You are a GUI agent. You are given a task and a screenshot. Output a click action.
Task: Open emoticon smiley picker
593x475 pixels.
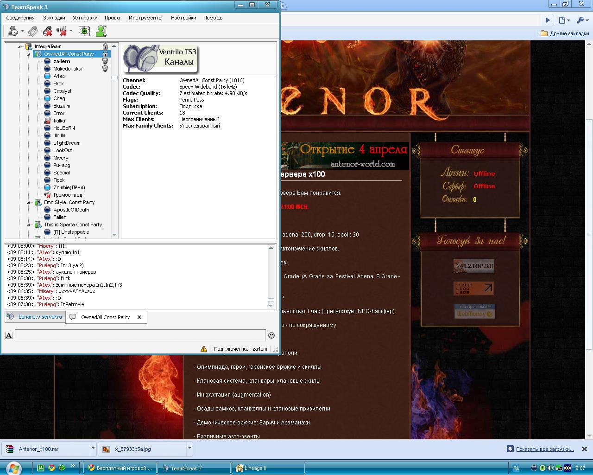point(271,335)
